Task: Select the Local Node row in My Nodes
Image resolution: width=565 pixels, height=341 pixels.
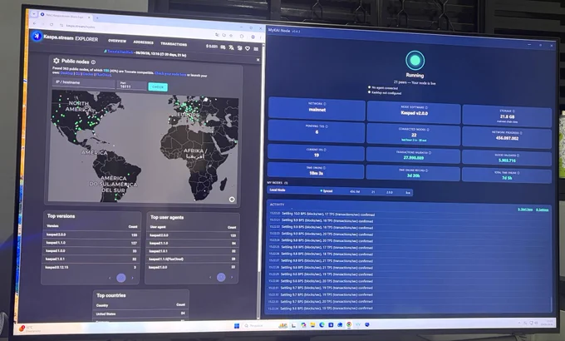Action: point(340,191)
